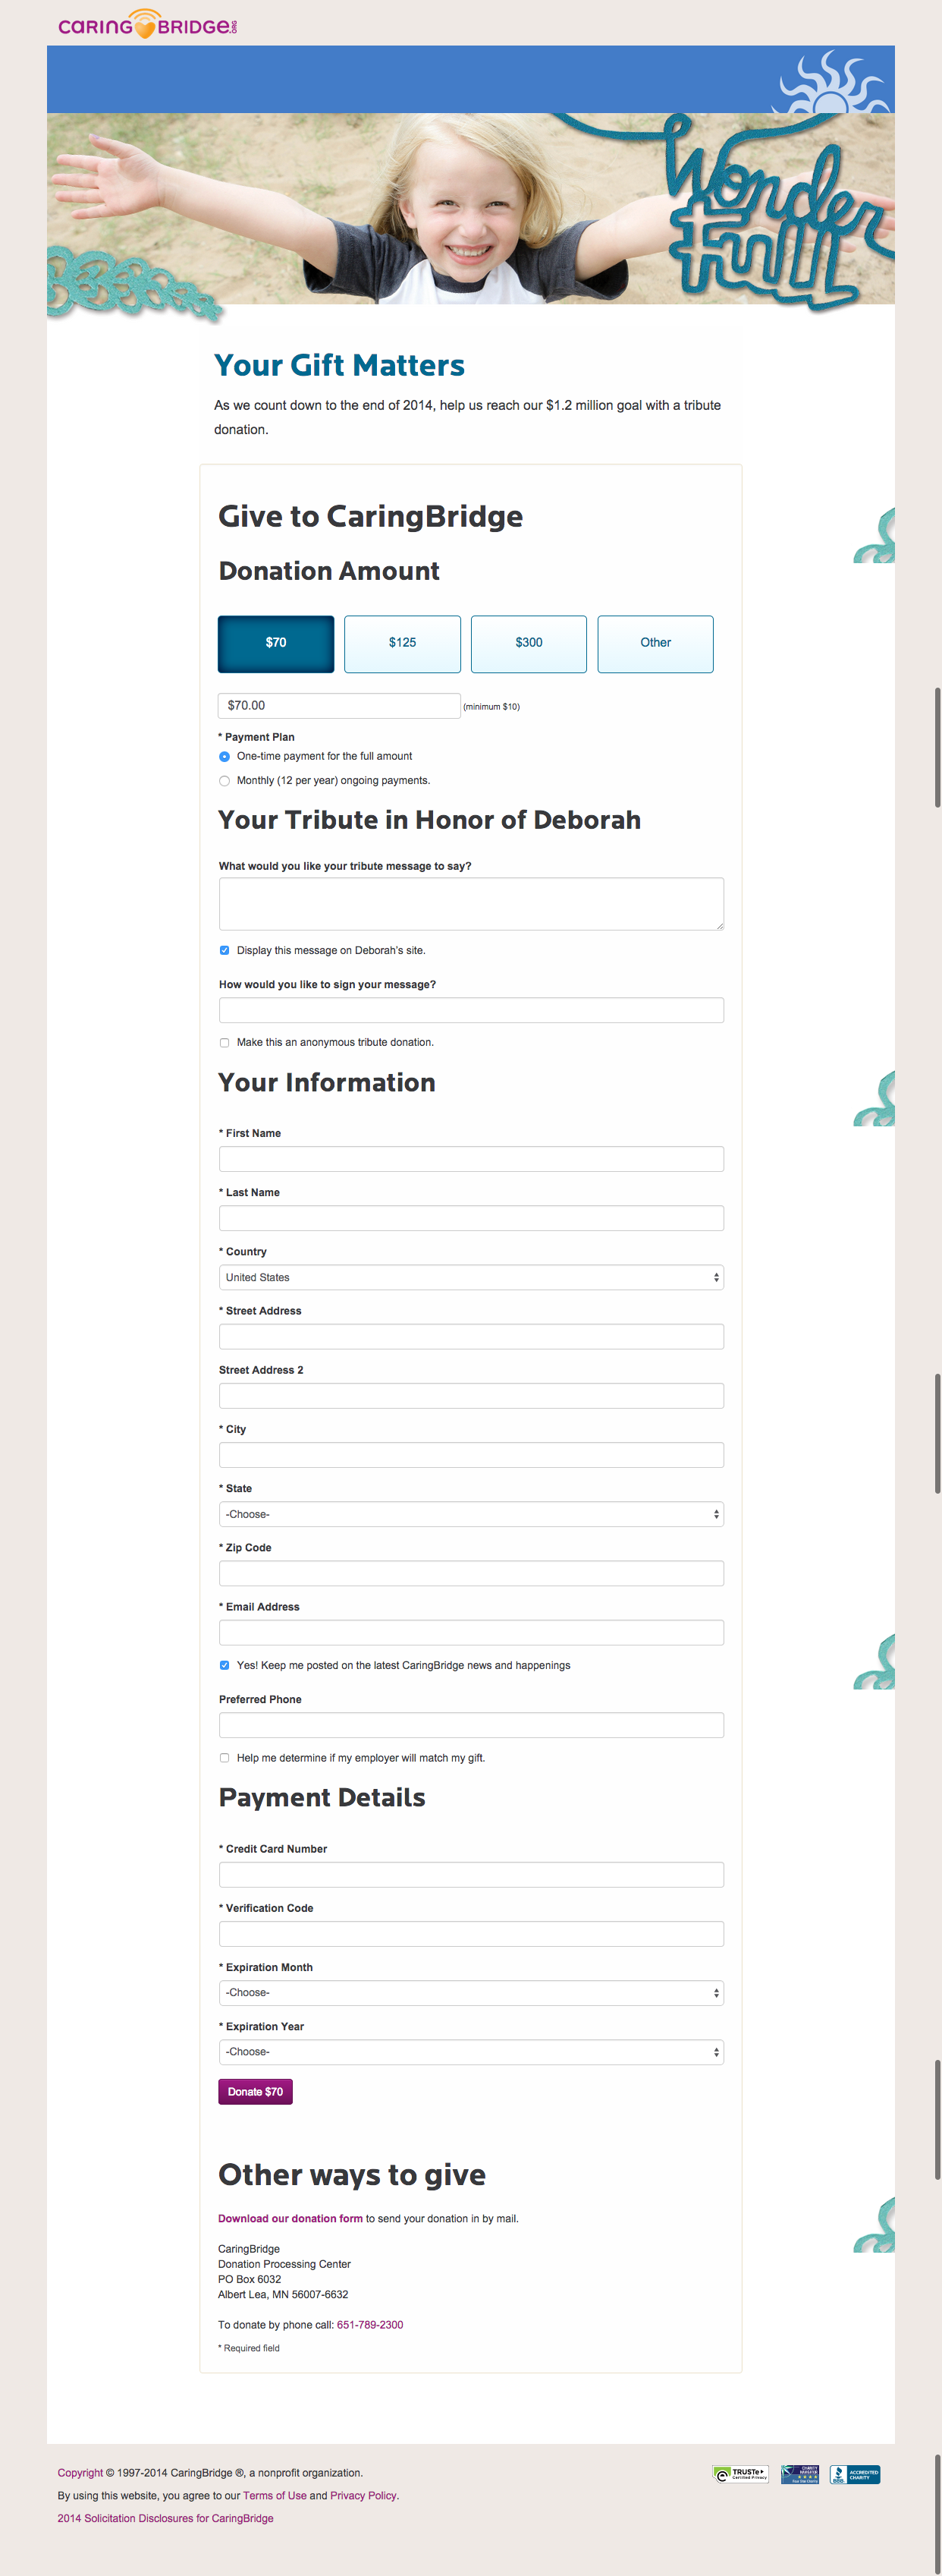Click into the Credit Card Number field
Image resolution: width=942 pixels, height=2576 pixels.
(x=470, y=1875)
